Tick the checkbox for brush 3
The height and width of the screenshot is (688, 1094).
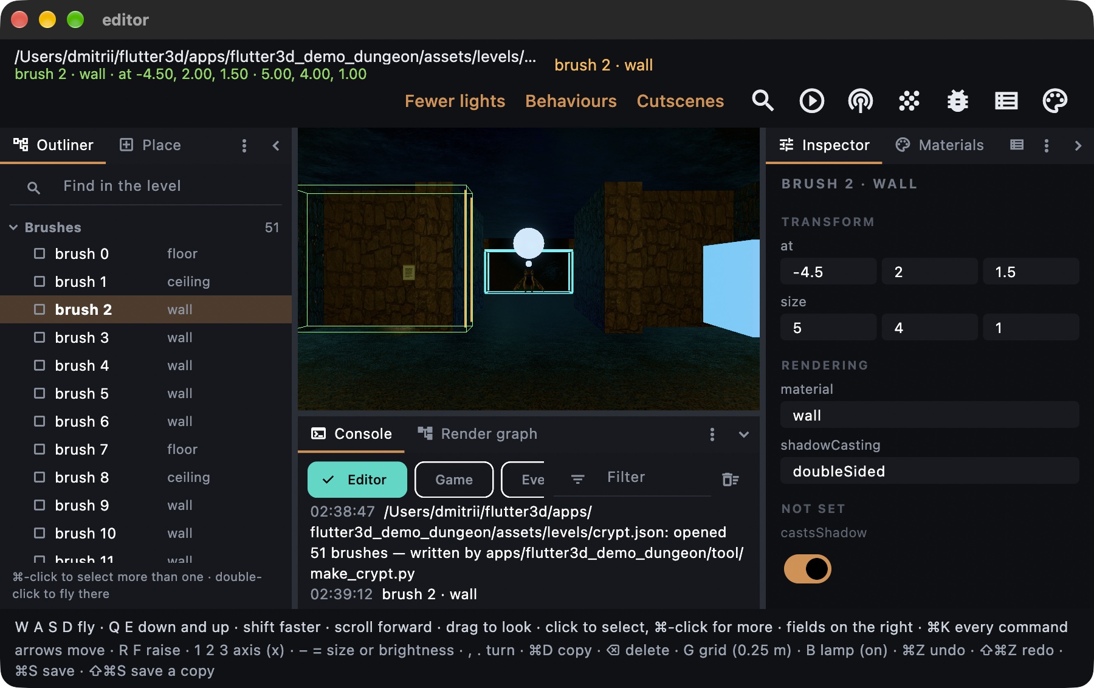pyautogui.click(x=40, y=337)
